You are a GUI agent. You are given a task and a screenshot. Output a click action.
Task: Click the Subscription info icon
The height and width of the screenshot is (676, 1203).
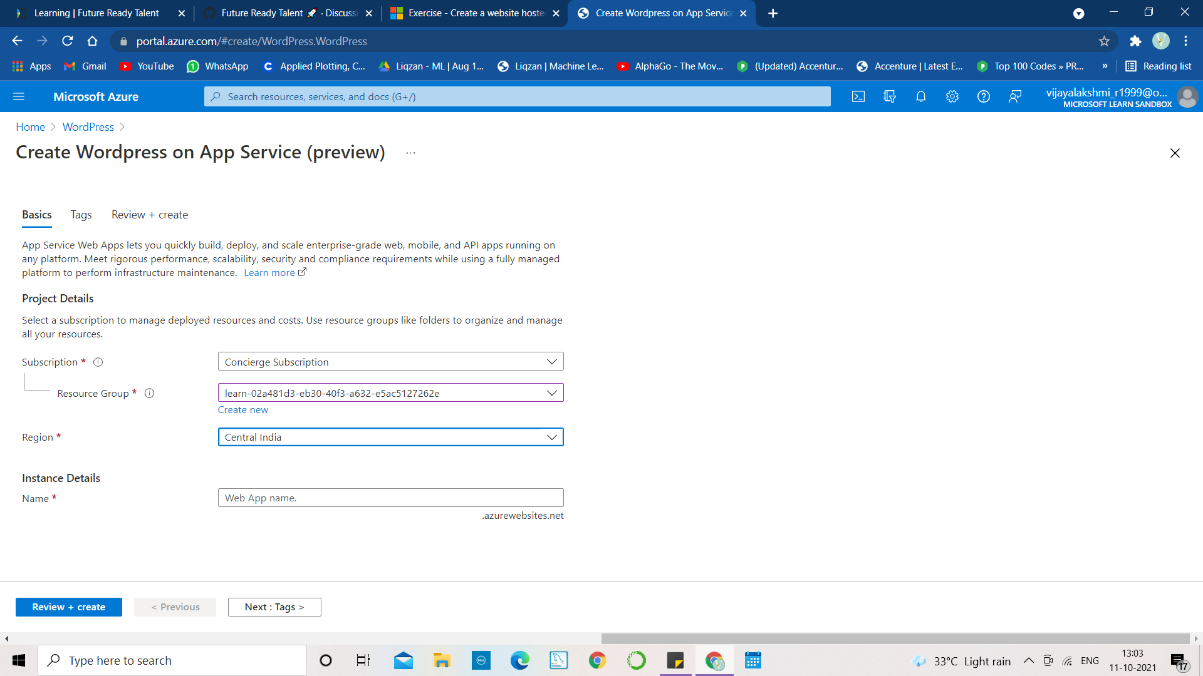pyautogui.click(x=98, y=362)
